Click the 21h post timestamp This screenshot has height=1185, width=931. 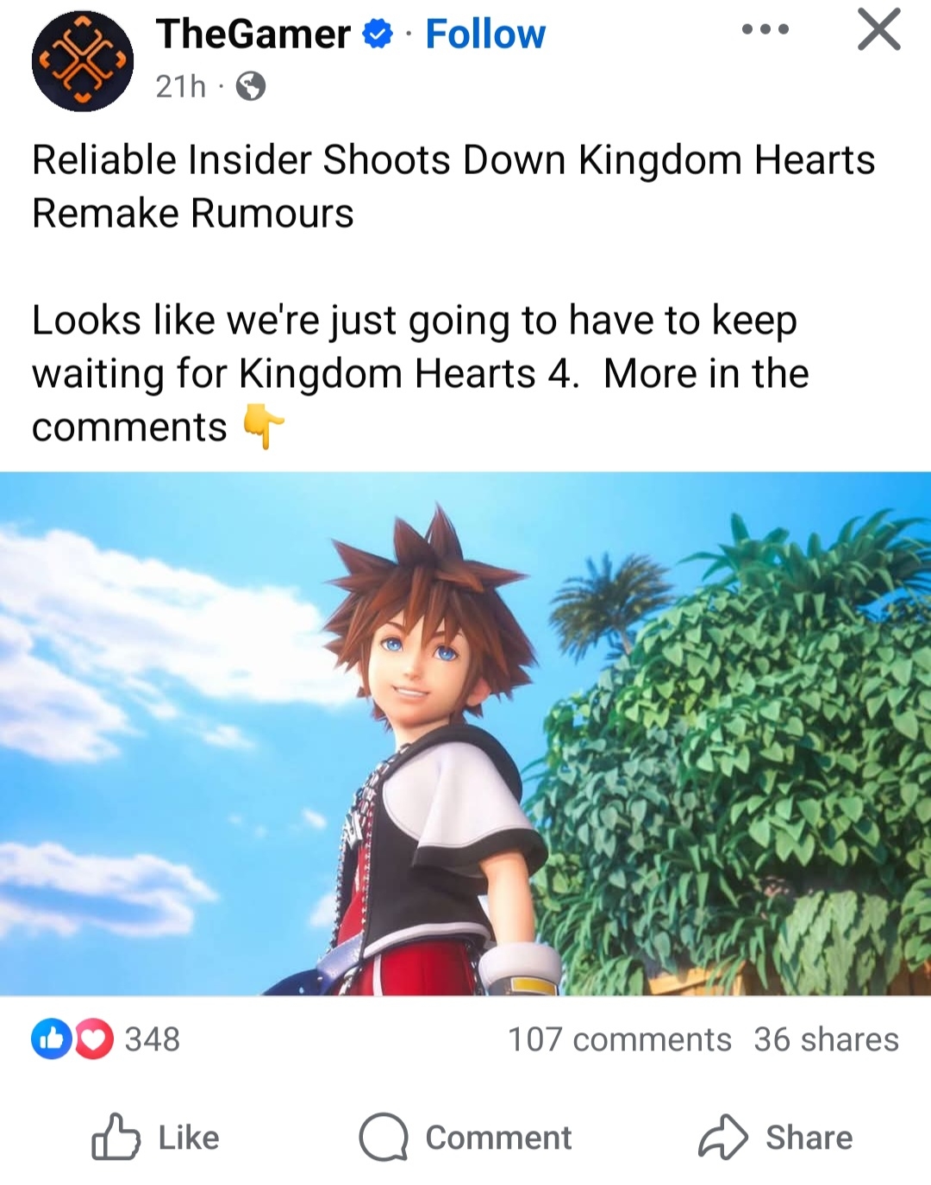181,86
